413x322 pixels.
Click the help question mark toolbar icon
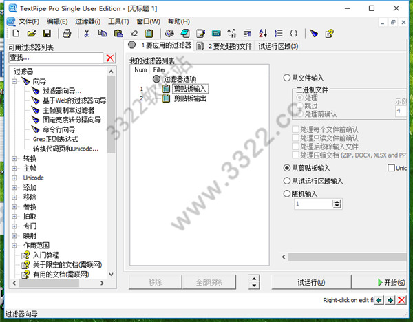click(329, 34)
